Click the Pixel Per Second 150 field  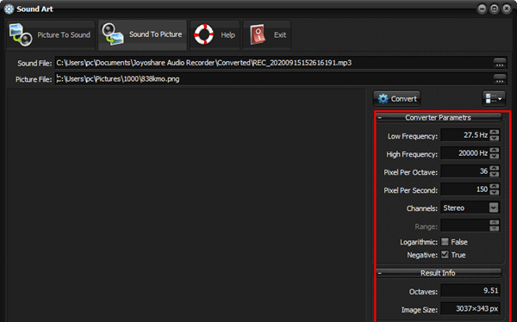(x=465, y=189)
